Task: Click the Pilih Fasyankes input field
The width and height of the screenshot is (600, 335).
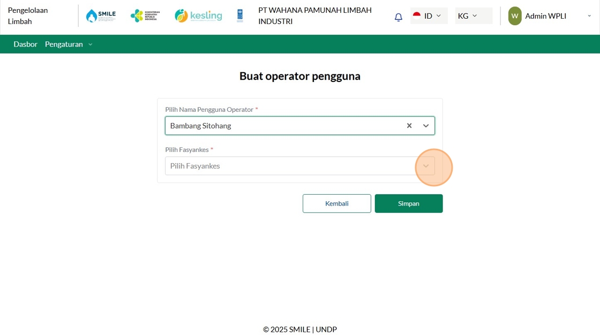Action: point(300,166)
